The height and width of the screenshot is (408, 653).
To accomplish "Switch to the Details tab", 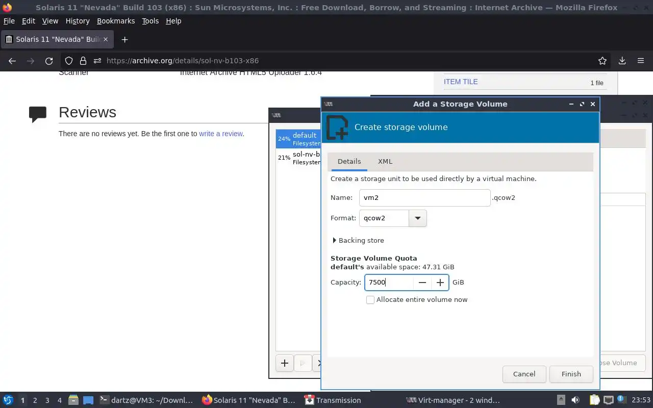I will [x=349, y=162].
